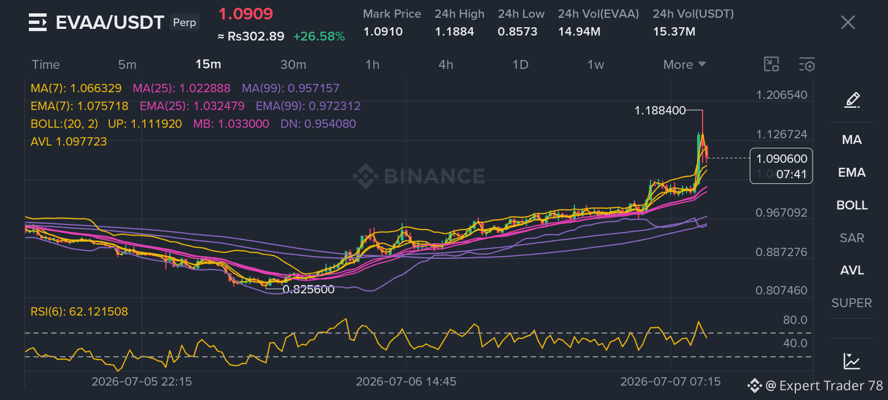Open the EVAA/USDT pair selector
Screen dimensions: 888x400
[x=110, y=22]
